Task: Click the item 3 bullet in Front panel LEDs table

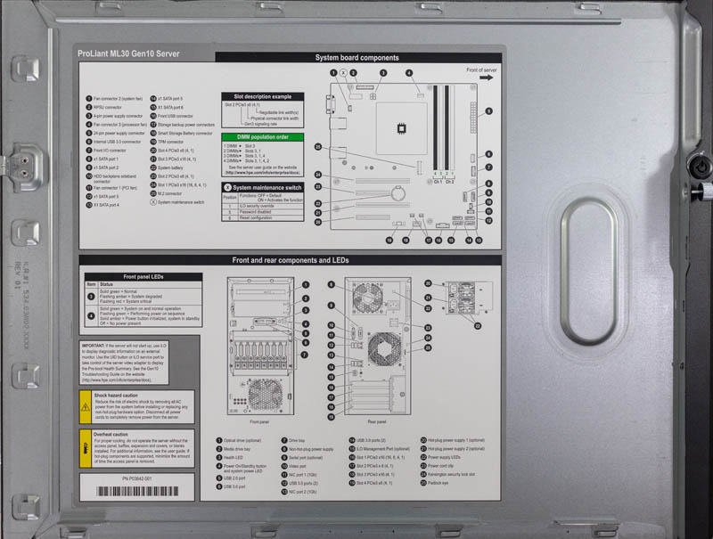Action: coord(91,297)
